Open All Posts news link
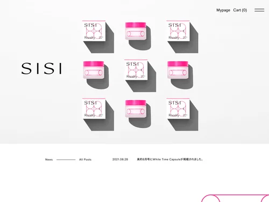The height and width of the screenshot is (202, 269). click(85, 159)
